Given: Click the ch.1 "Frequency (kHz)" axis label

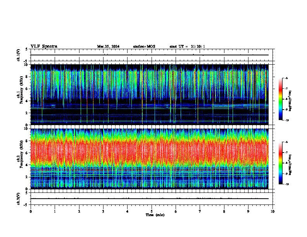Looking at the screenshot, I should point(21,90).
